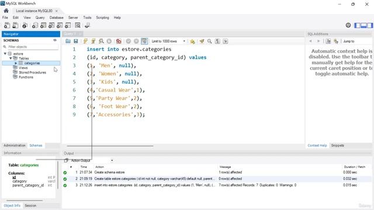Toggle the right SQL Additions panel visibility

(x=370, y=25)
